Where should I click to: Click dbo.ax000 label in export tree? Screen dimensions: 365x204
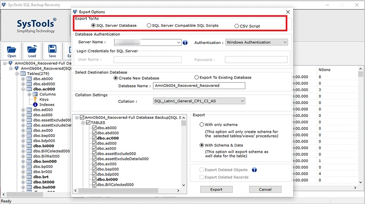coord(107,164)
